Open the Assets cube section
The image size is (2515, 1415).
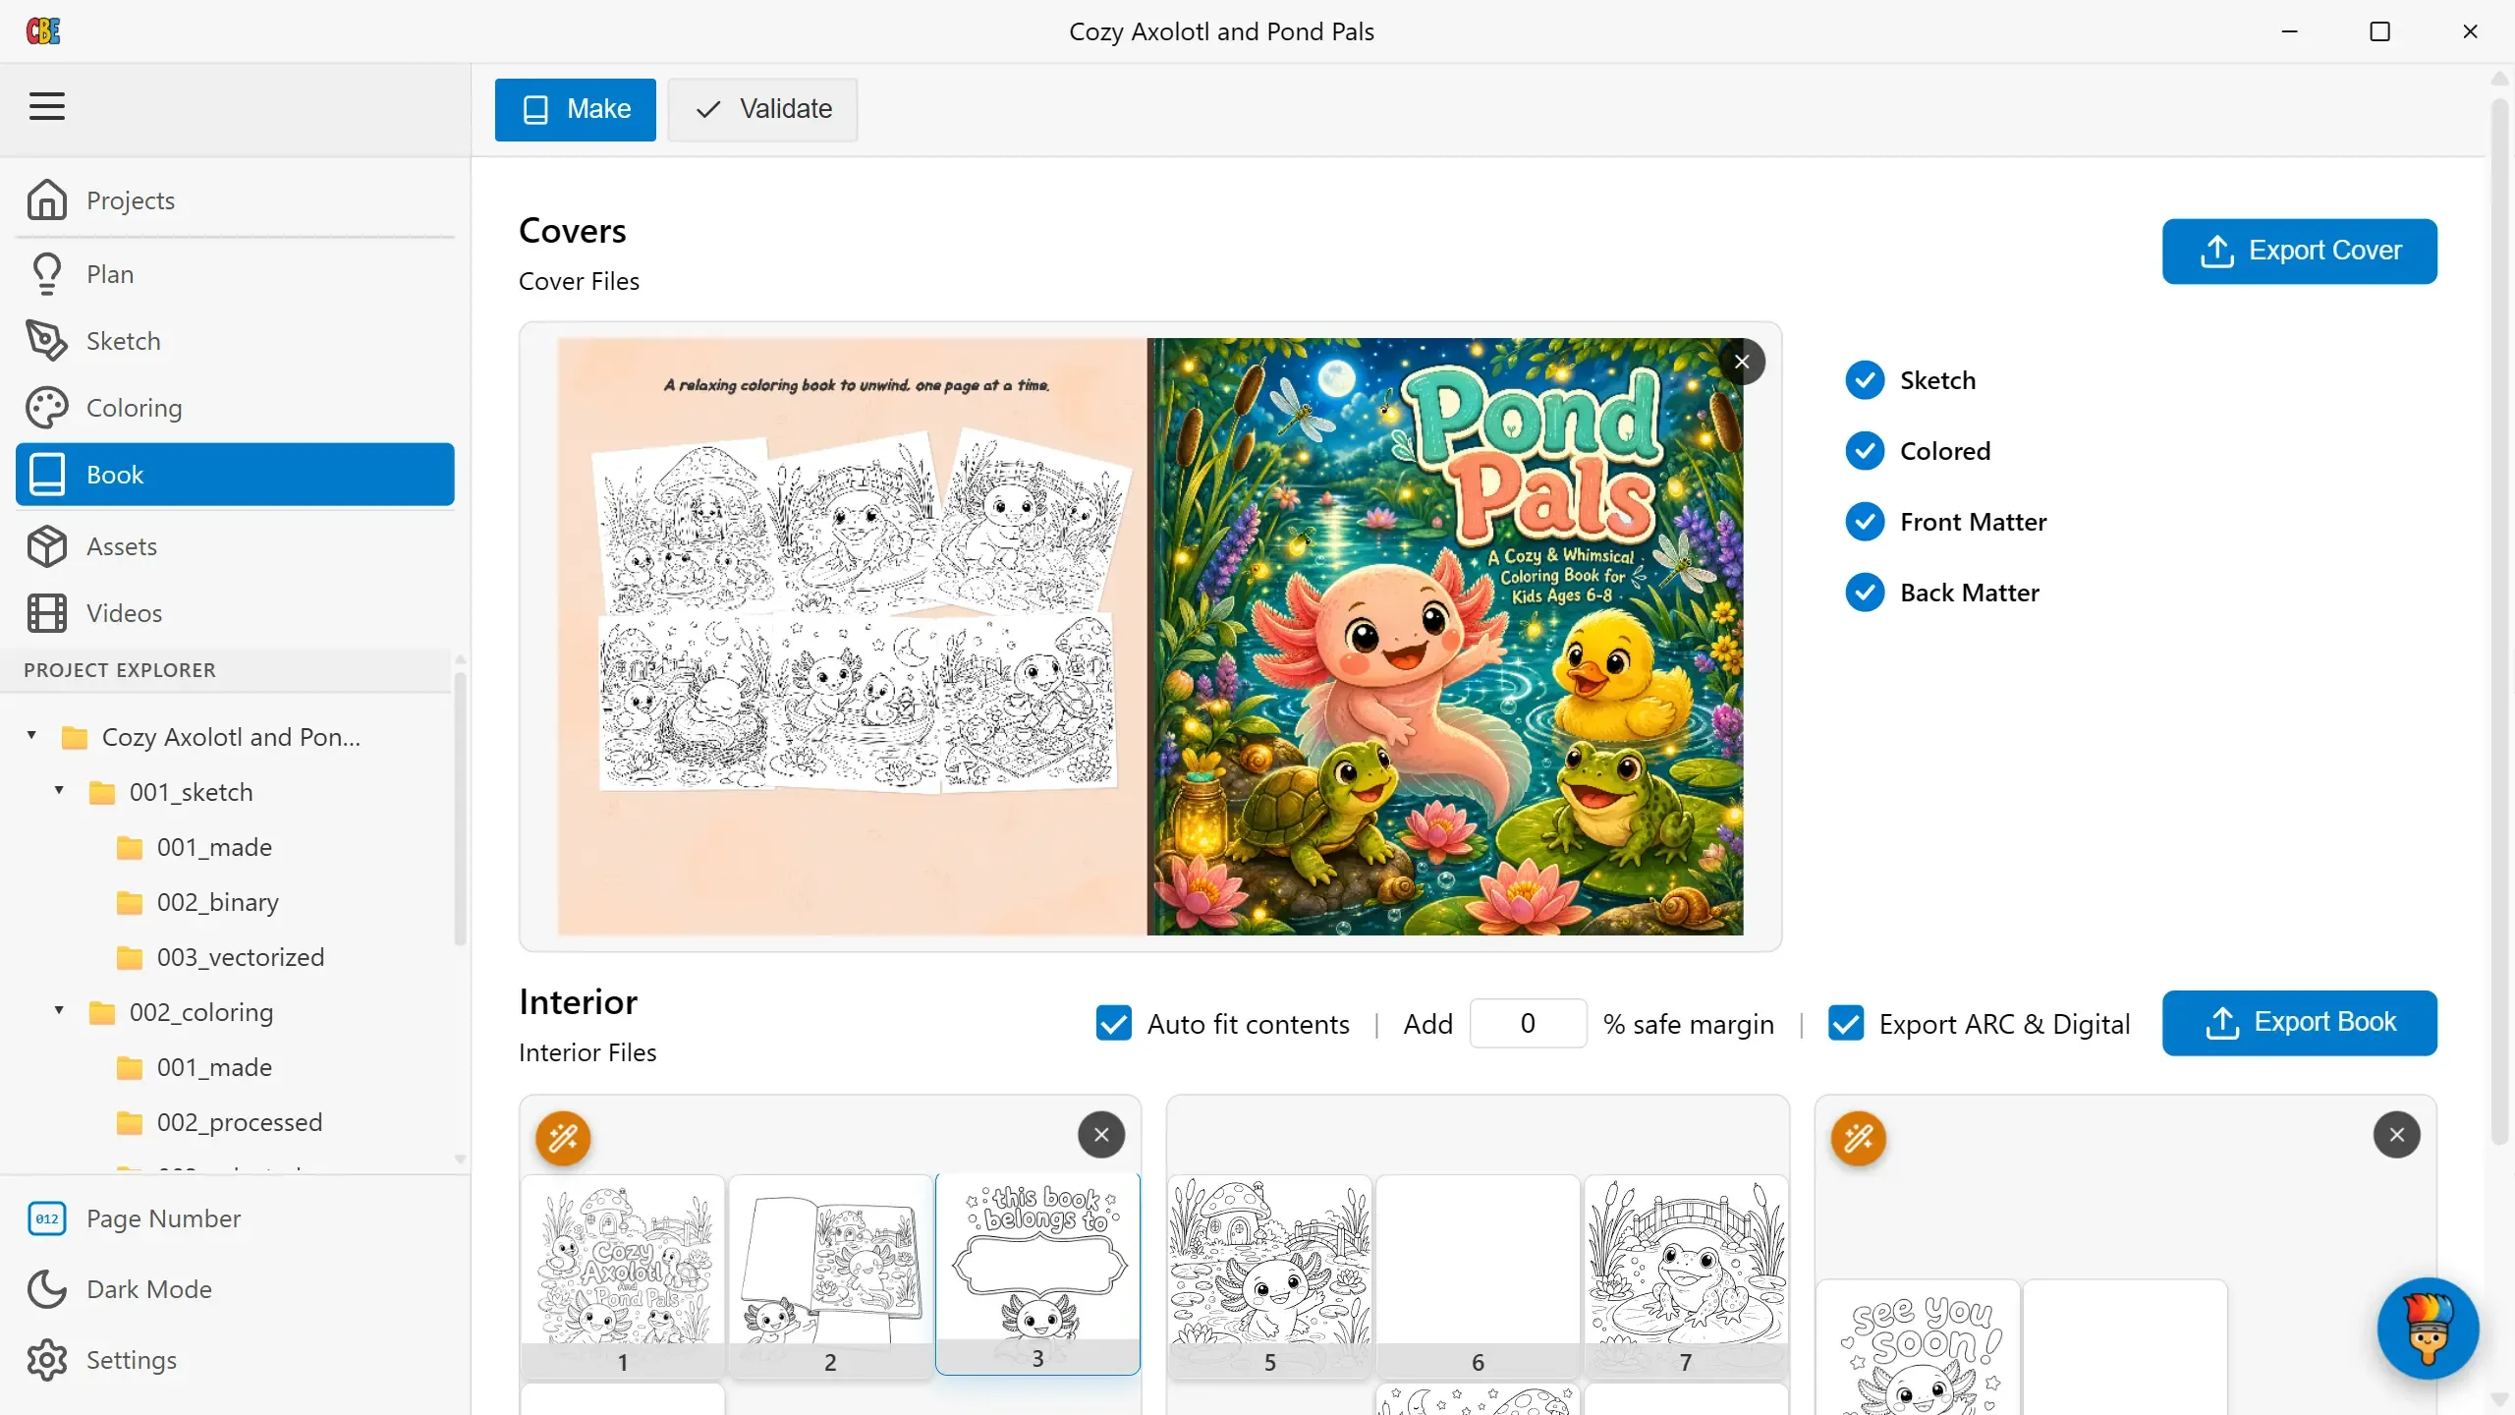click(x=235, y=546)
